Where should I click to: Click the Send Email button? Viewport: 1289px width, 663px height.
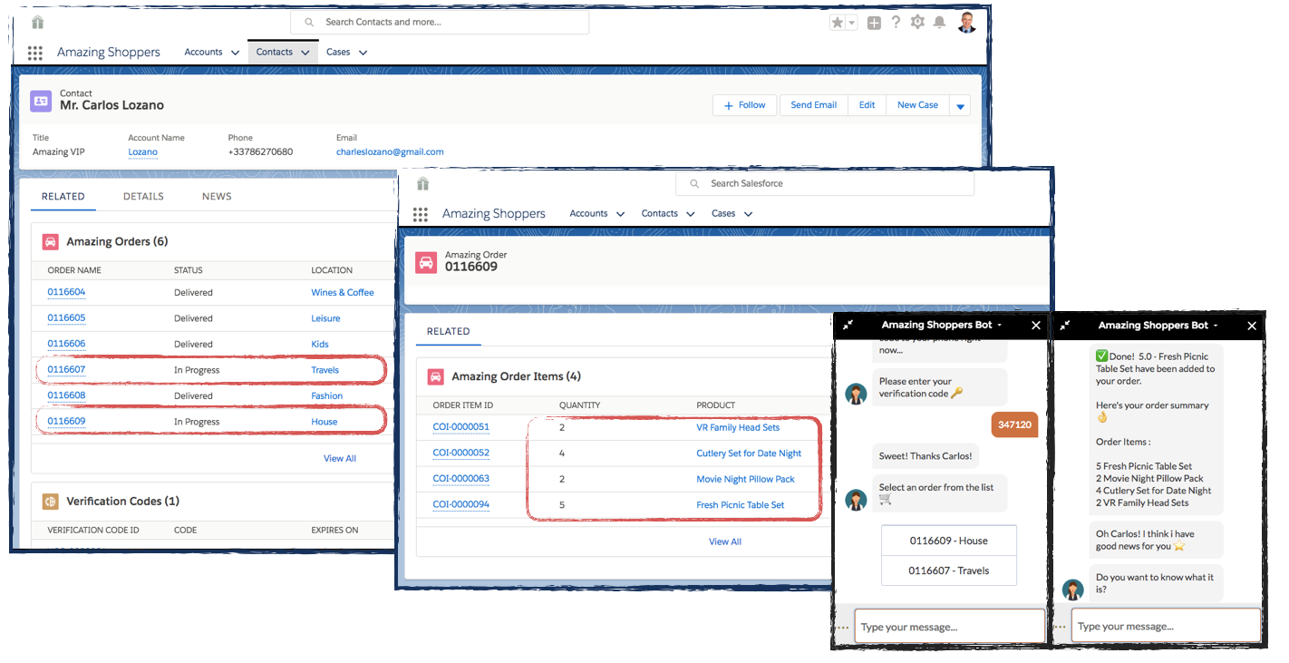click(813, 105)
